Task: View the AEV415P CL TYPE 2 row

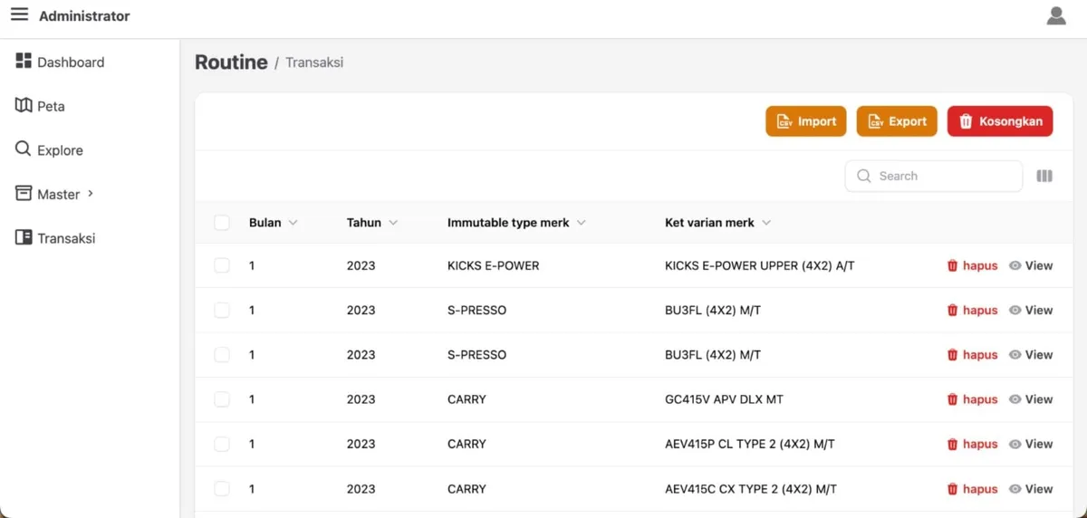Action: (x=1031, y=444)
